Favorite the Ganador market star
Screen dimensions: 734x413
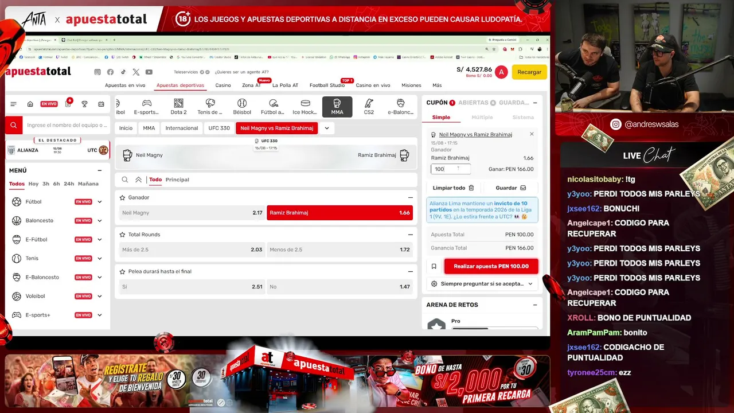point(122,197)
